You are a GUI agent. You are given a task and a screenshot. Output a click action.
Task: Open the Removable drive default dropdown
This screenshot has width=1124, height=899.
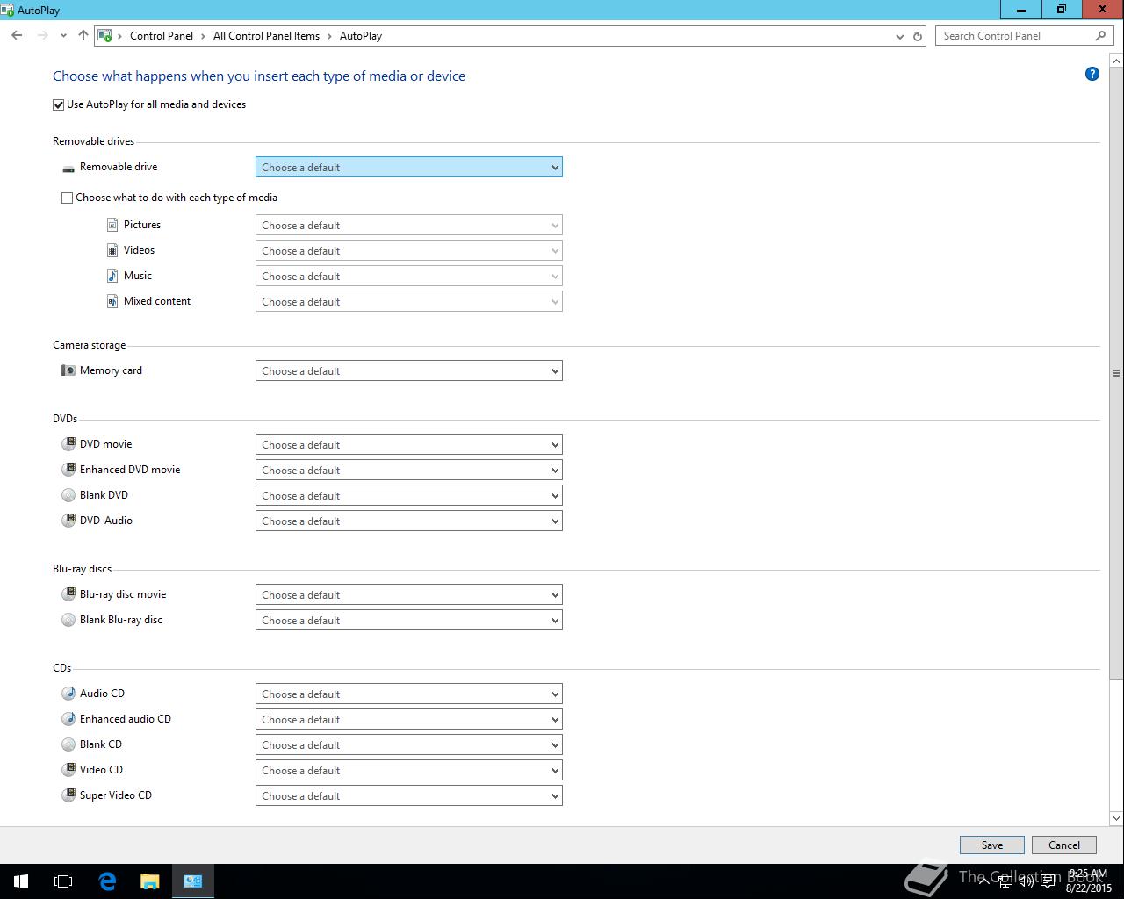[x=409, y=168]
